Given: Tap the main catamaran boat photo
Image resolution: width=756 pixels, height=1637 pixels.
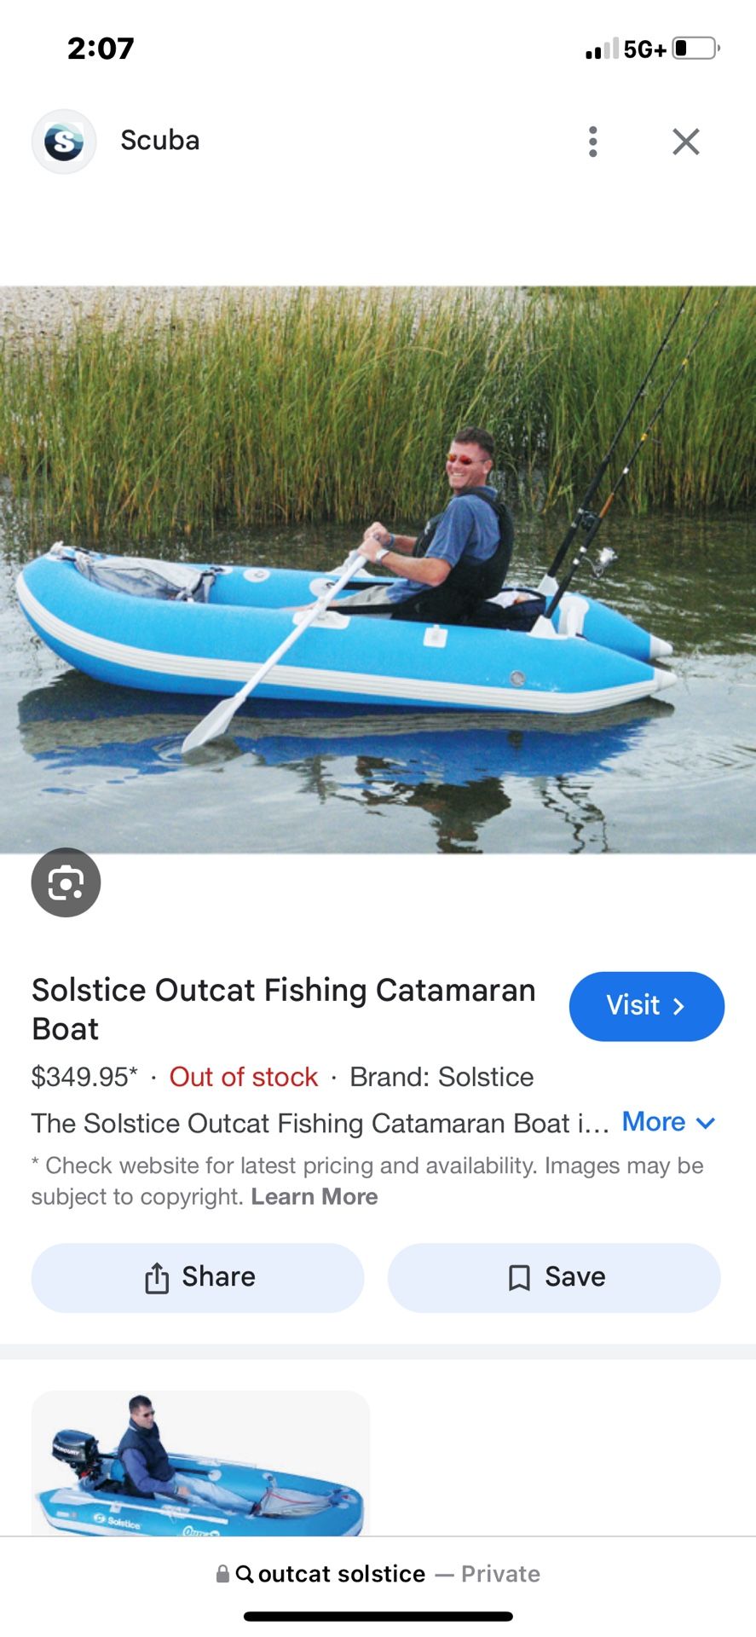Looking at the screenshot, I should pyautogui.click(x=378, y=570).
